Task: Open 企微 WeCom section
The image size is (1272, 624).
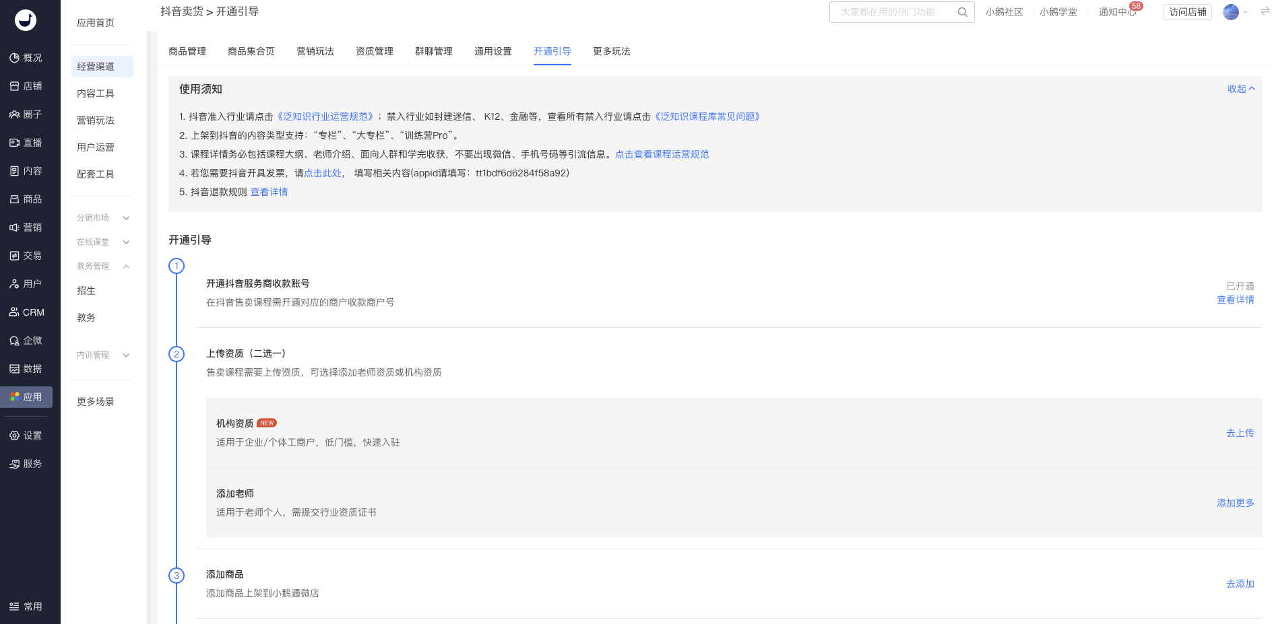Action: click(x=26, y=341)
